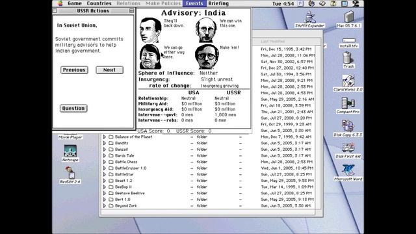Expand the Balance of the Planet folder
This screenshot has height=234, width=416.
tap(104, 137)
